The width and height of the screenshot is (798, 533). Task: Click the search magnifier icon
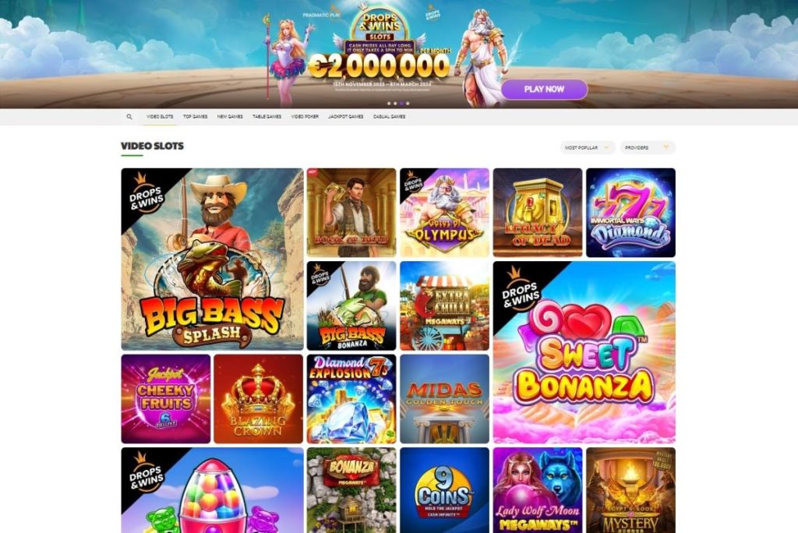129,117
